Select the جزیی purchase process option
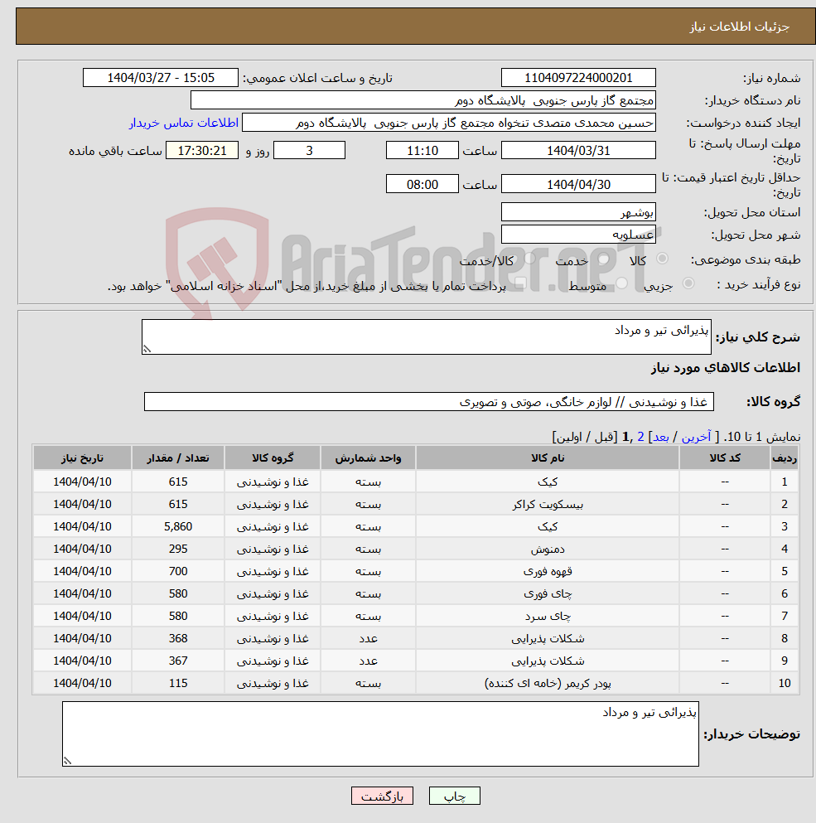 tap(688, 283)
